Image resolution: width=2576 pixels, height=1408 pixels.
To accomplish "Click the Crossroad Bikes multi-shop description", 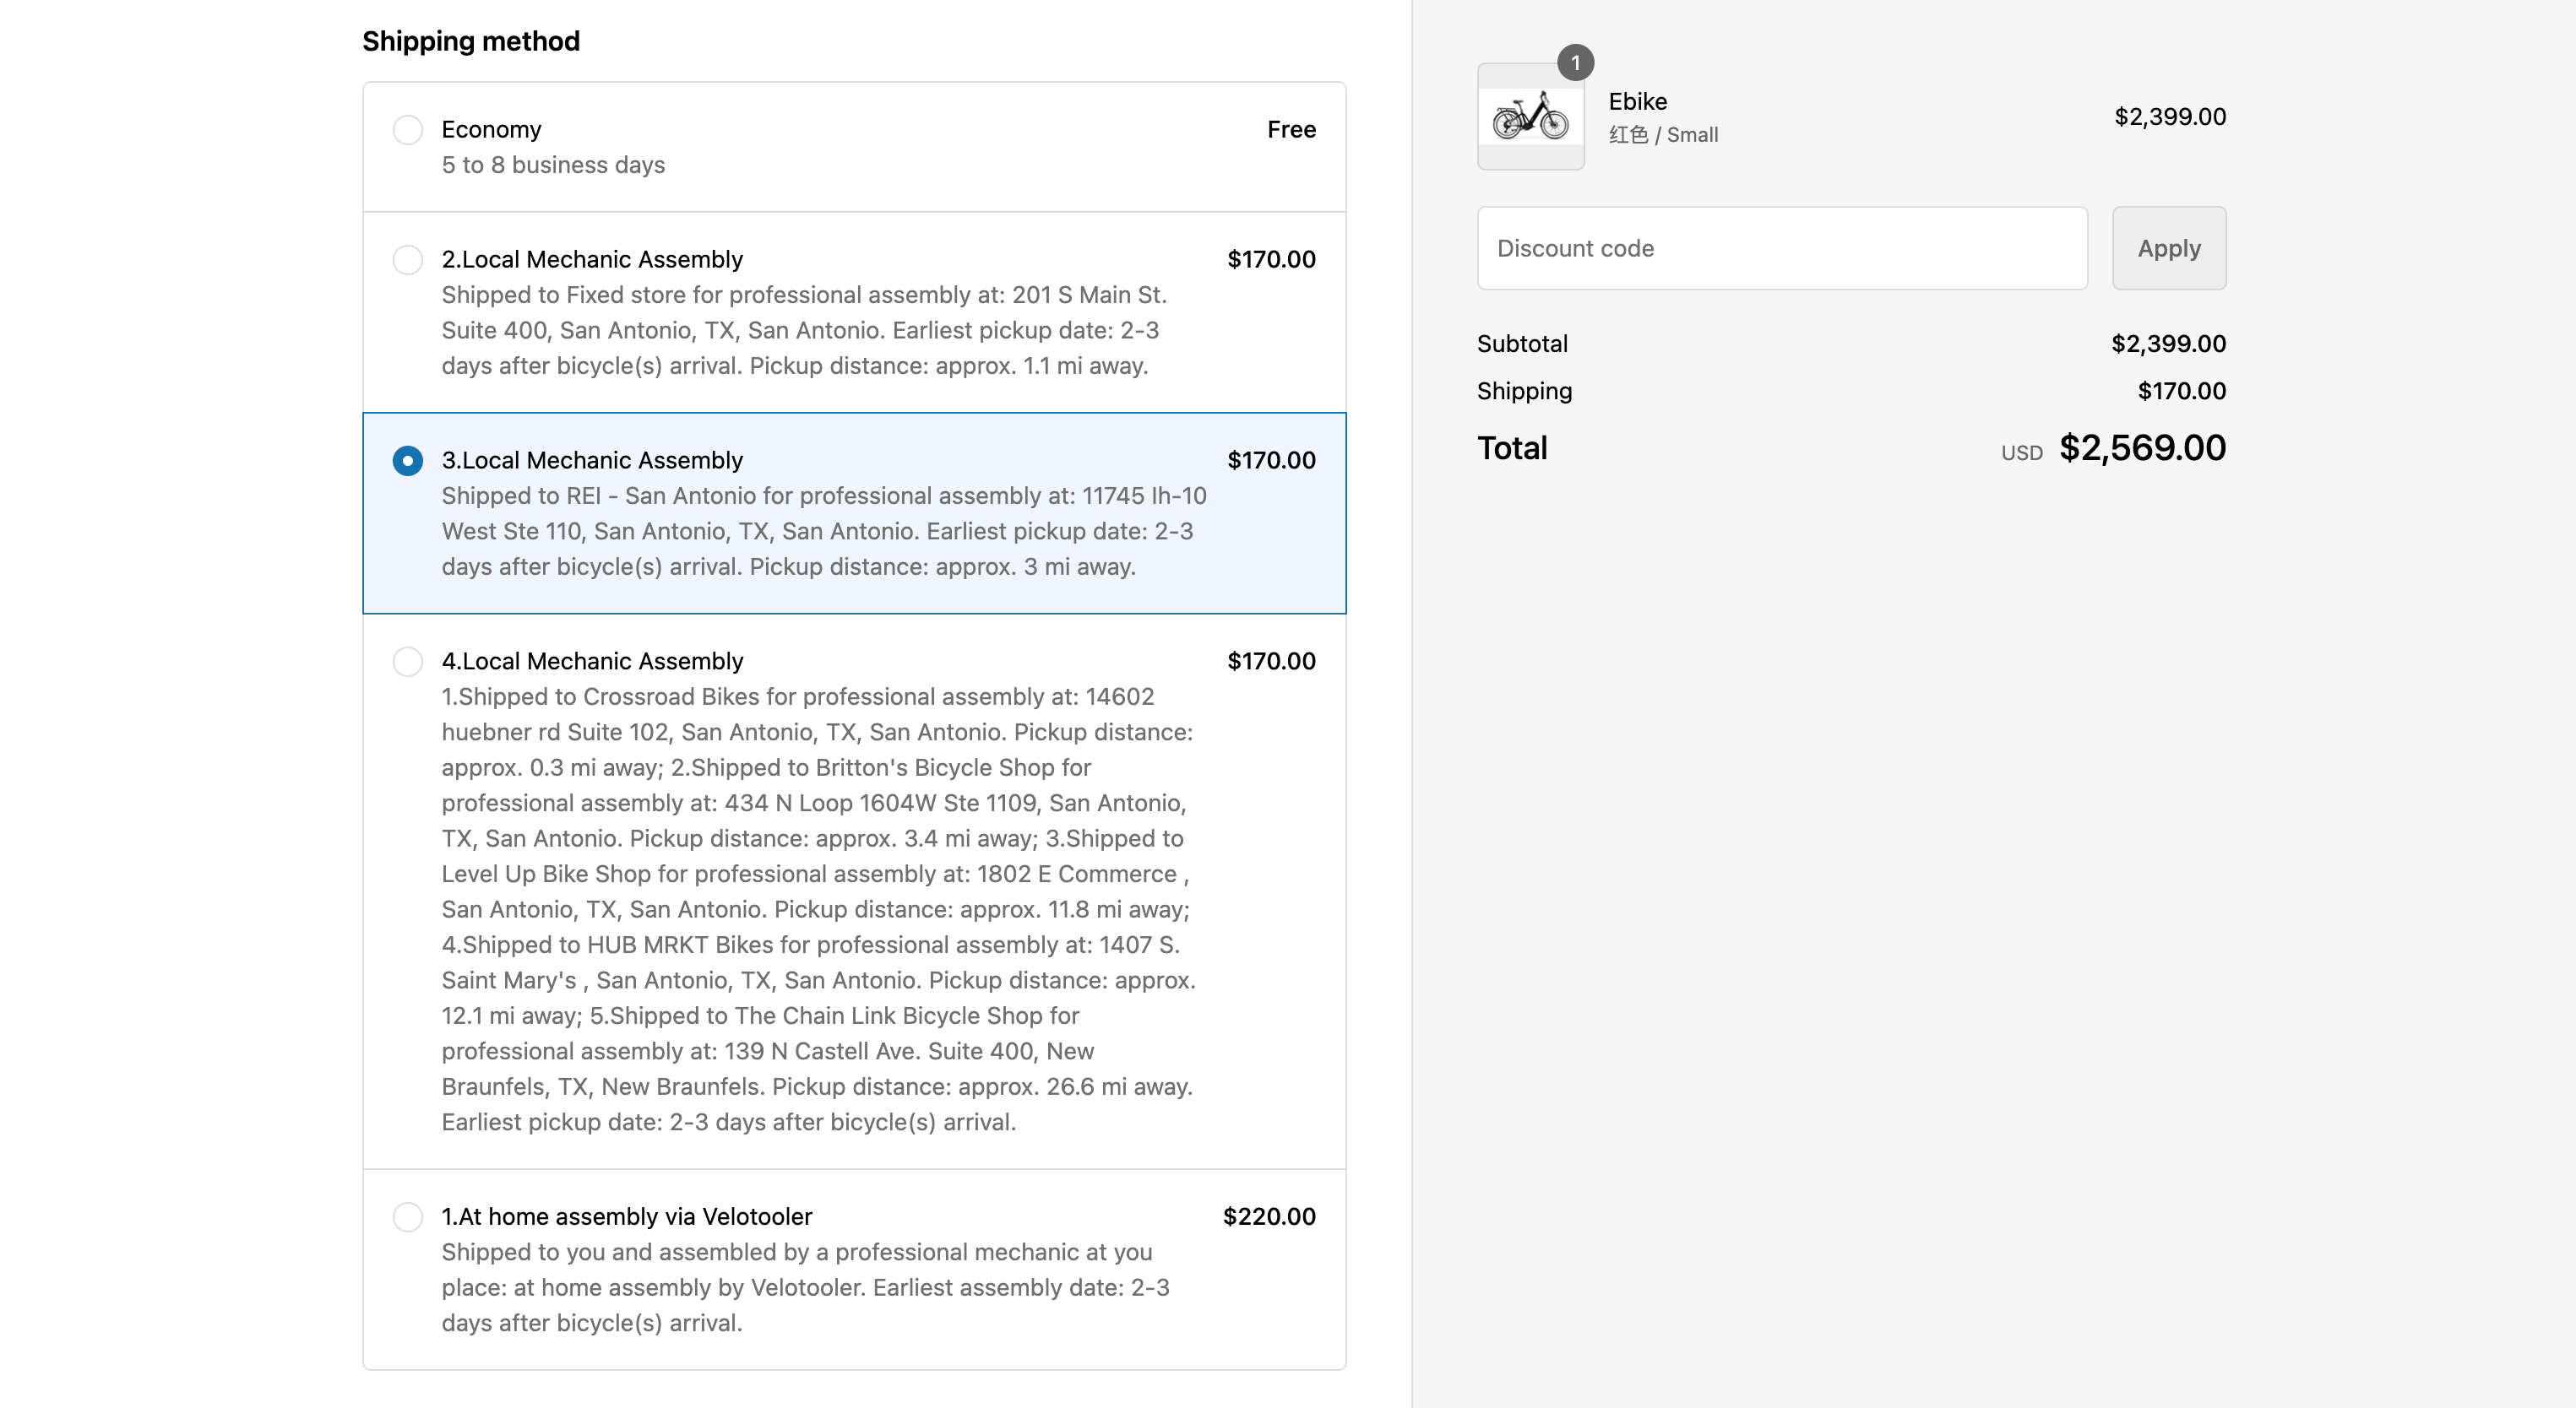I will [818, 909].
